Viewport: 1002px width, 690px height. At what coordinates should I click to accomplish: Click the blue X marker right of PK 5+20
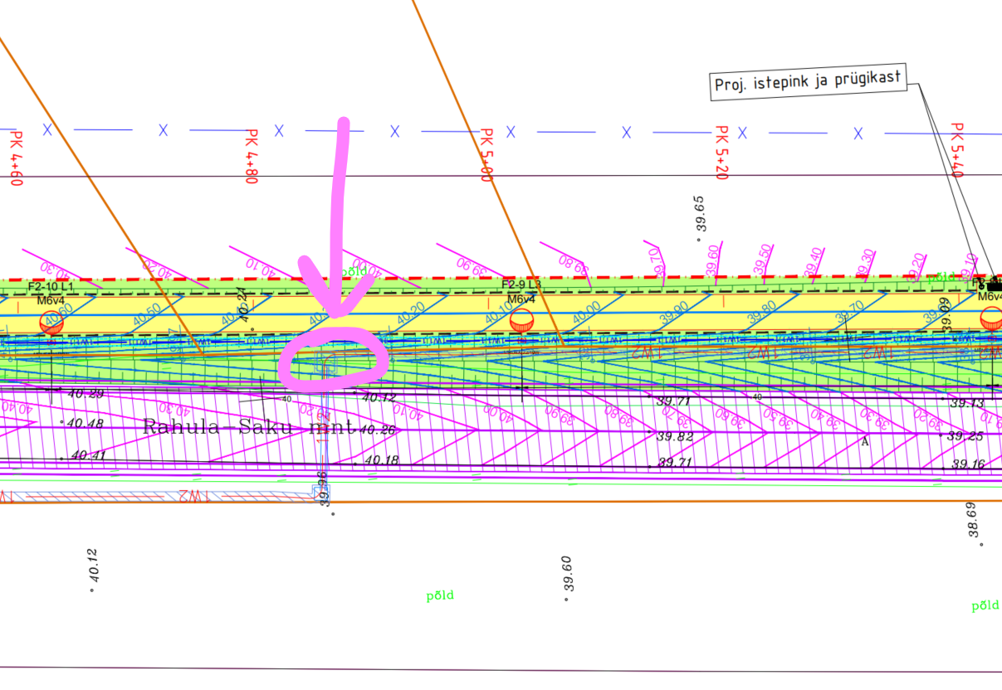tap(742, 133)
